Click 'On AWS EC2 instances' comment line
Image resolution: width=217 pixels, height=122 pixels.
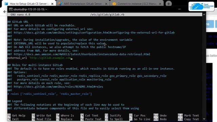67,47
